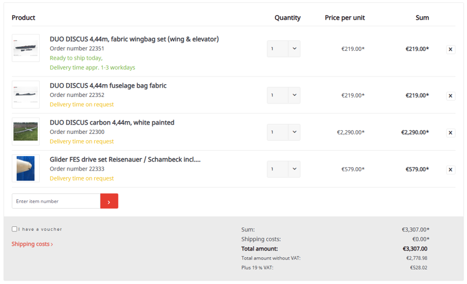Open DUO DISCUS 4,44m fuselage bag fabric link
Screen dimensions: 467x284
click(108, 85)
